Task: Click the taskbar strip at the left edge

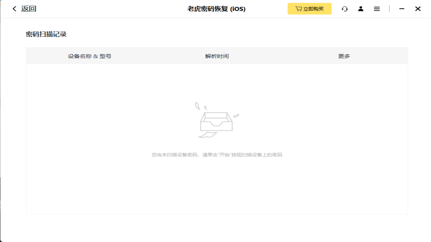Action: (1, 134)
